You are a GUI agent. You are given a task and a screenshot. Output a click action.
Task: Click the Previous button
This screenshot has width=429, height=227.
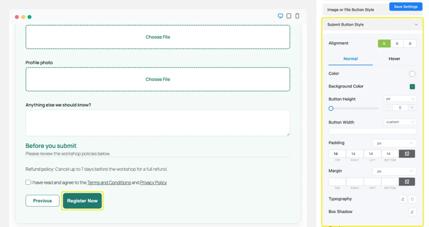(42, 201)
